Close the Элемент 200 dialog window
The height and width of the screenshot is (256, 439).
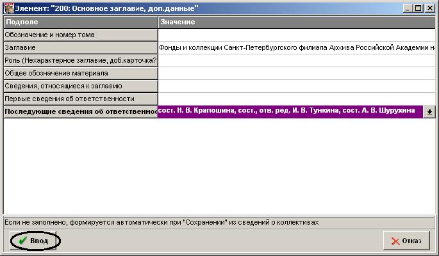pyautogui.click(x=429, y=8)
